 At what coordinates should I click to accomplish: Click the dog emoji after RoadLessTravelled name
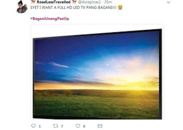click(x=74, y=2)
